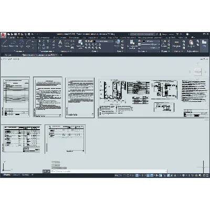Click the Paste clipboard icon
210x210 pixels.
click(191, 44)
